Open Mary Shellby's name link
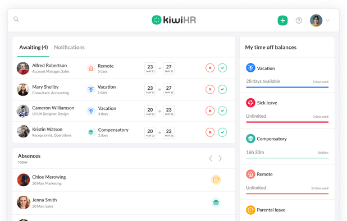Viewport: 347px width, 221px height. click(45, 87)
